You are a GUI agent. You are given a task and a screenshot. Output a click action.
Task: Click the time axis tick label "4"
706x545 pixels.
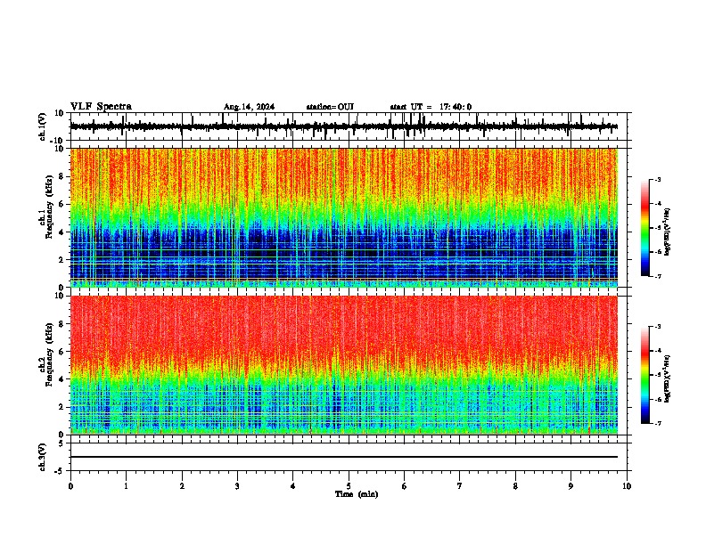[x=293, y=486]
